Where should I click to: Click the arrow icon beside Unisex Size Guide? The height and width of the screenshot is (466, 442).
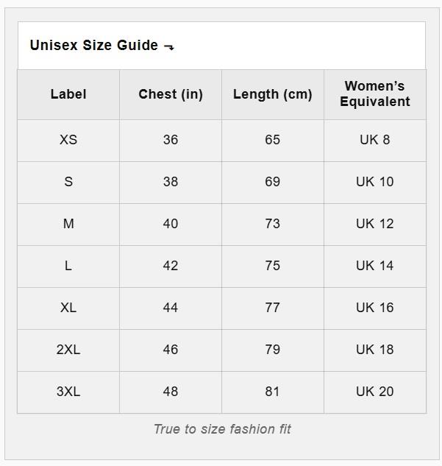[169, 46]
